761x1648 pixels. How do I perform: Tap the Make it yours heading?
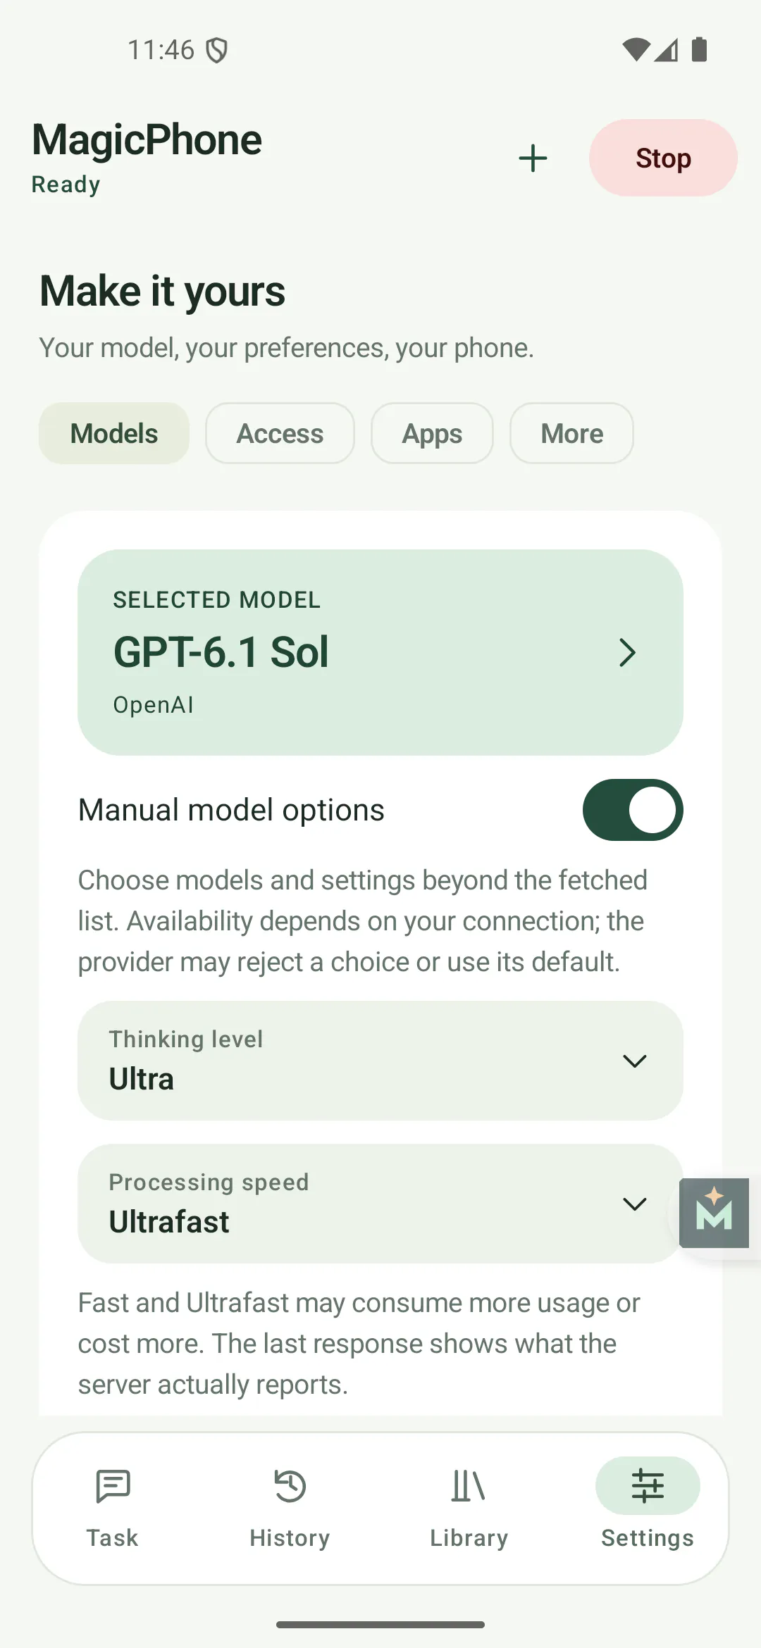163,291
